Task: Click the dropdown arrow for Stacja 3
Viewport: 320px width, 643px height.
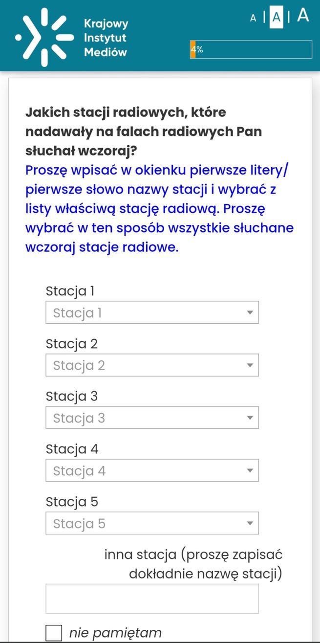Action: pos(249,418)
